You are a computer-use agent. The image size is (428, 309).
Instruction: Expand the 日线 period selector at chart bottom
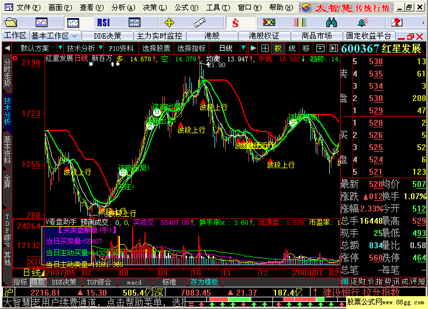click(34, 272)
